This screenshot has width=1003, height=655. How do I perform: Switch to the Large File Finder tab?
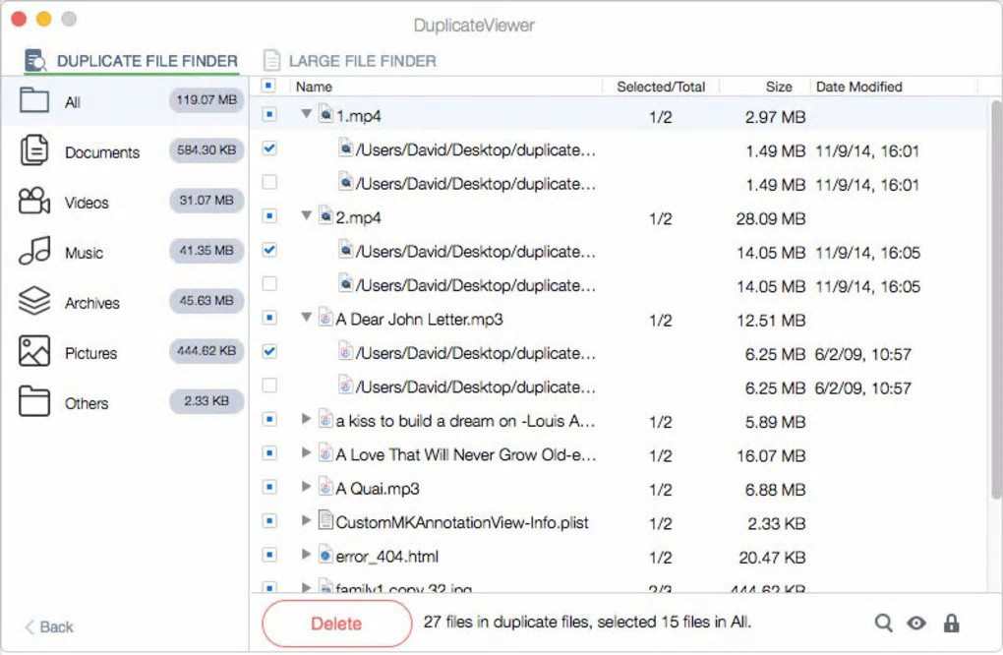(x=350, y=61)
